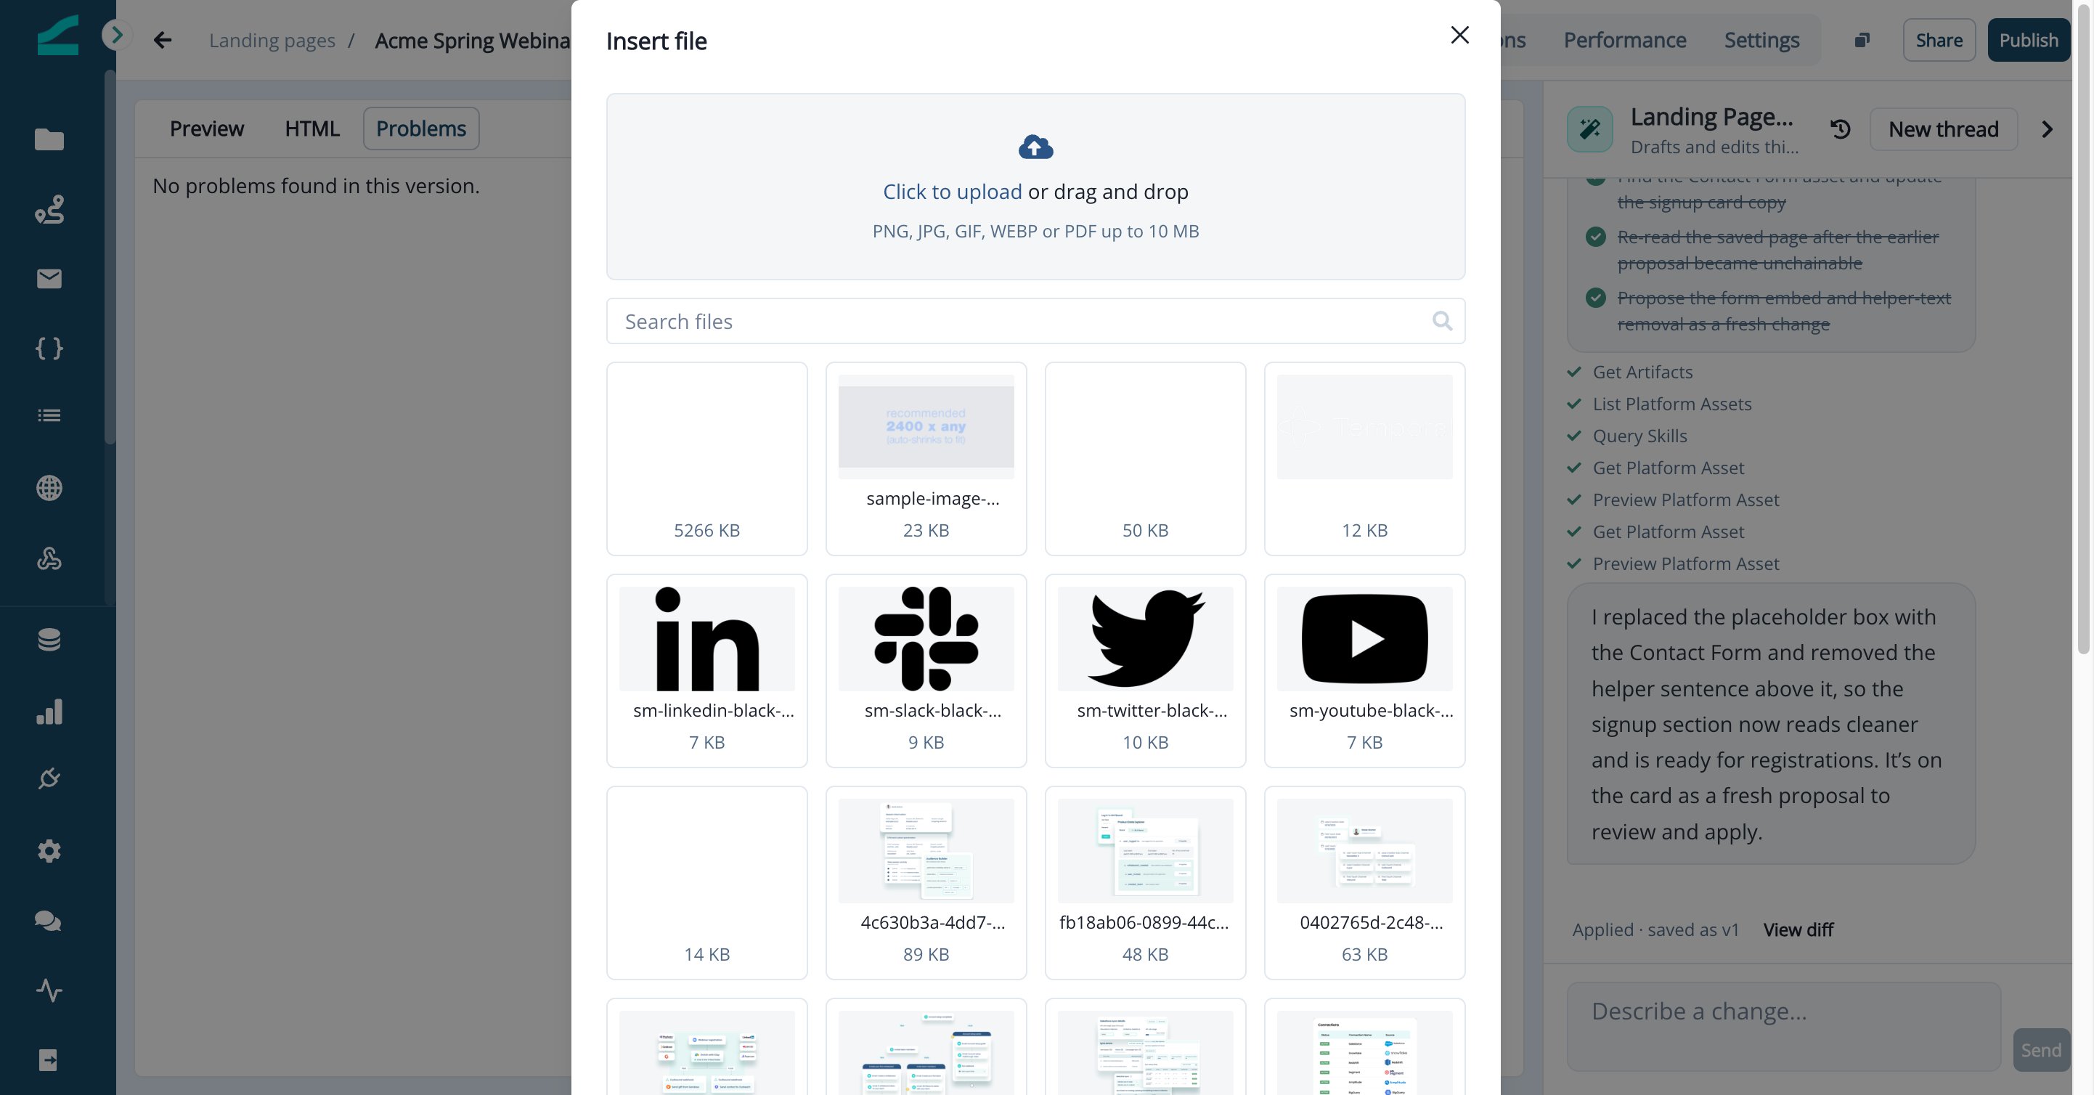The image size is (2094, 1095).
Task: Open the Performance tab
Action: 1624,40
